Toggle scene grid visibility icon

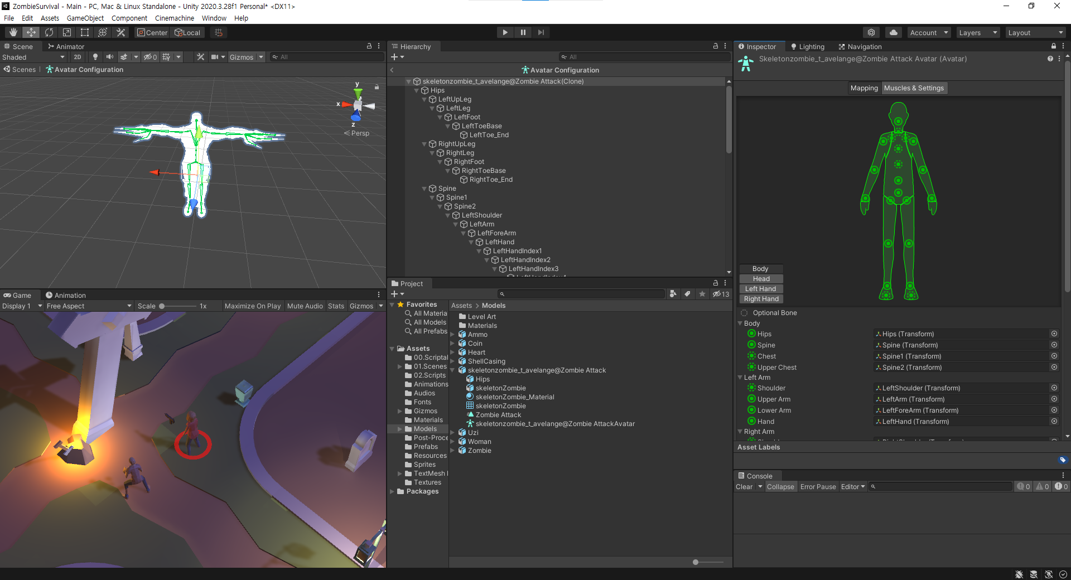coord(166,57)
